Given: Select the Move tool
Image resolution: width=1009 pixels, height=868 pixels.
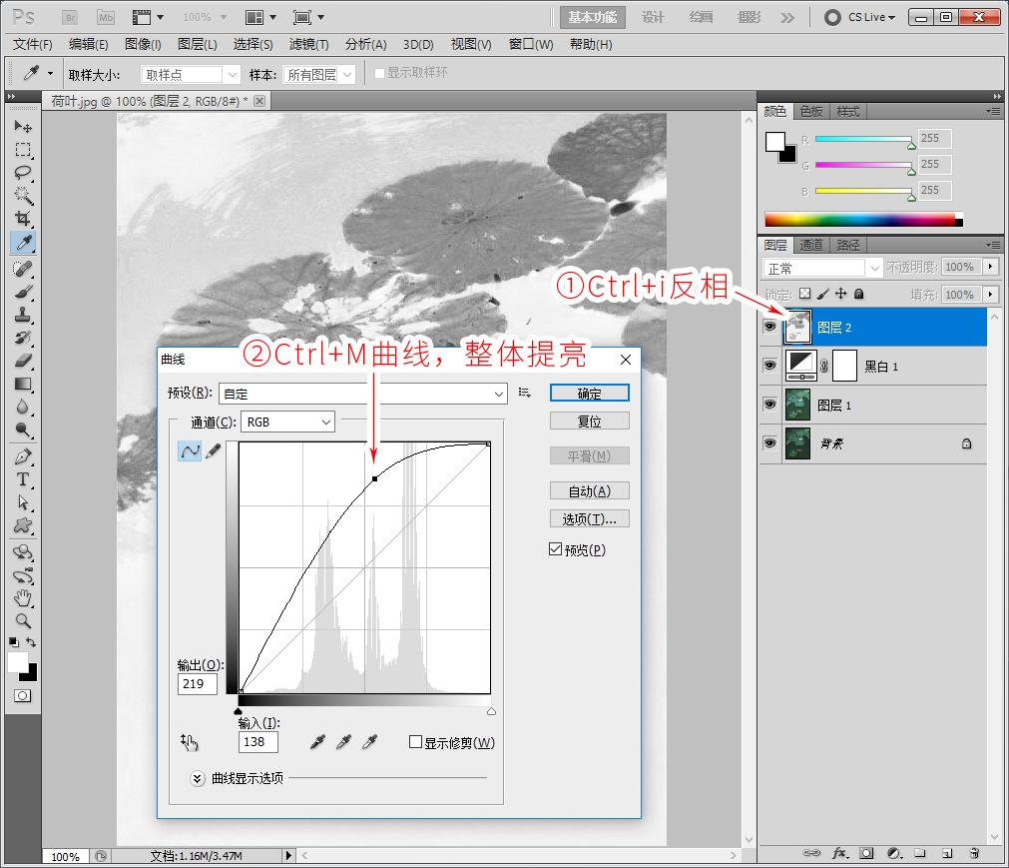Looking at the screenshot, I should (23, 126).
